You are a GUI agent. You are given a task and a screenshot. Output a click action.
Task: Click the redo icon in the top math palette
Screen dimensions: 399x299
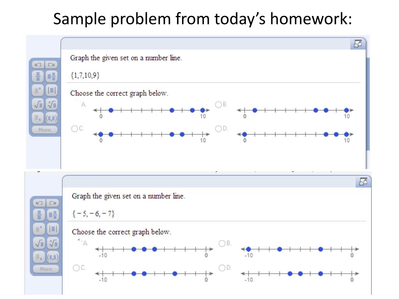click(x=51, y=65)
